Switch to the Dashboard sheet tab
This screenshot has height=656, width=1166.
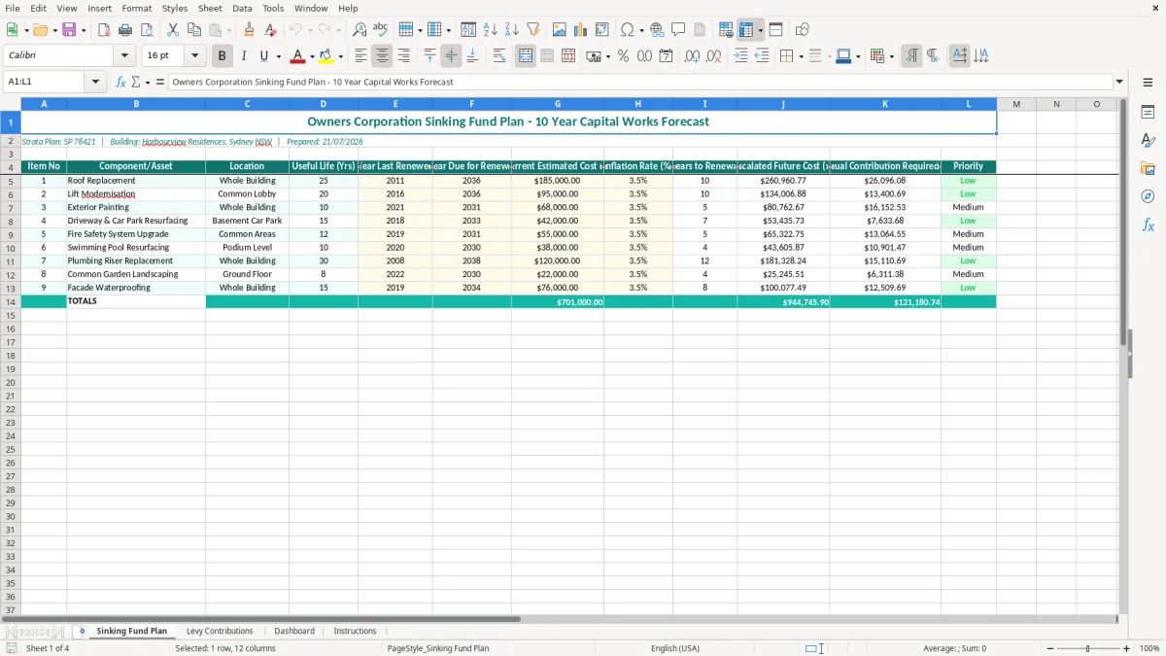click(294, 631)
